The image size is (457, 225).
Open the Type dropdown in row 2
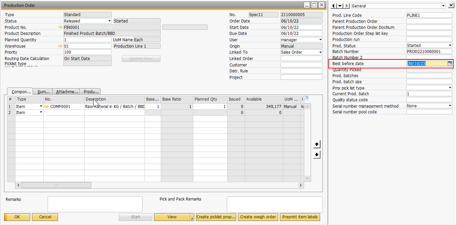(41, 112)
